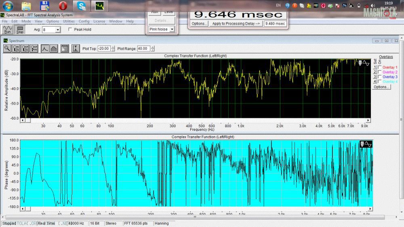
Task: Click the Overlays Options button
Action: 381,87
